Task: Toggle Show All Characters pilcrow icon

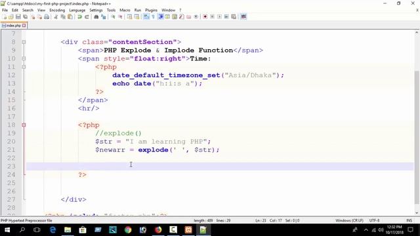Action: pos(153,17)
